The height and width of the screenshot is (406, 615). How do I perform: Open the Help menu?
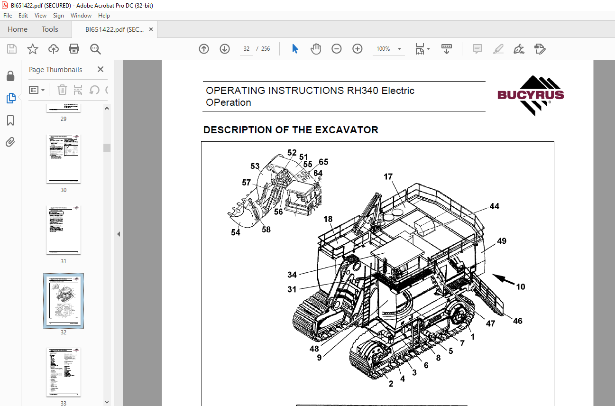[x=104, y=16]
